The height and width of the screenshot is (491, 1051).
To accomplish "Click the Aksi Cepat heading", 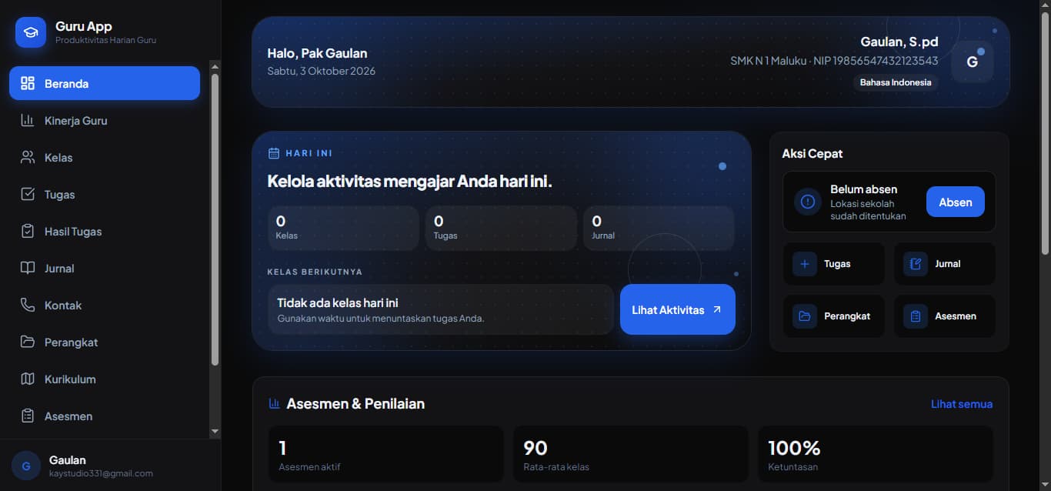I will tap(812, 153).
